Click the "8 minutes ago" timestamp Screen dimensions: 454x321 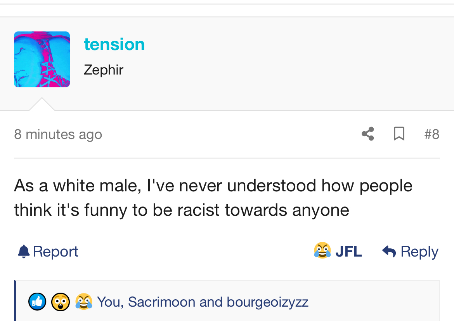tap(58, 134)
